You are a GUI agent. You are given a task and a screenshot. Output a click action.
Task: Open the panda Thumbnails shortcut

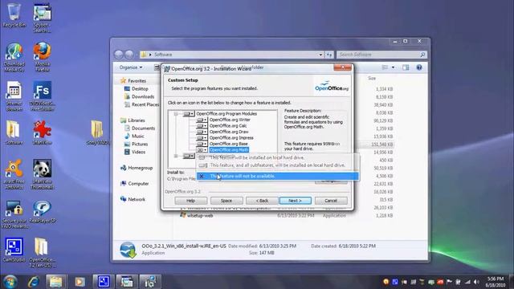tap(42, 174)
